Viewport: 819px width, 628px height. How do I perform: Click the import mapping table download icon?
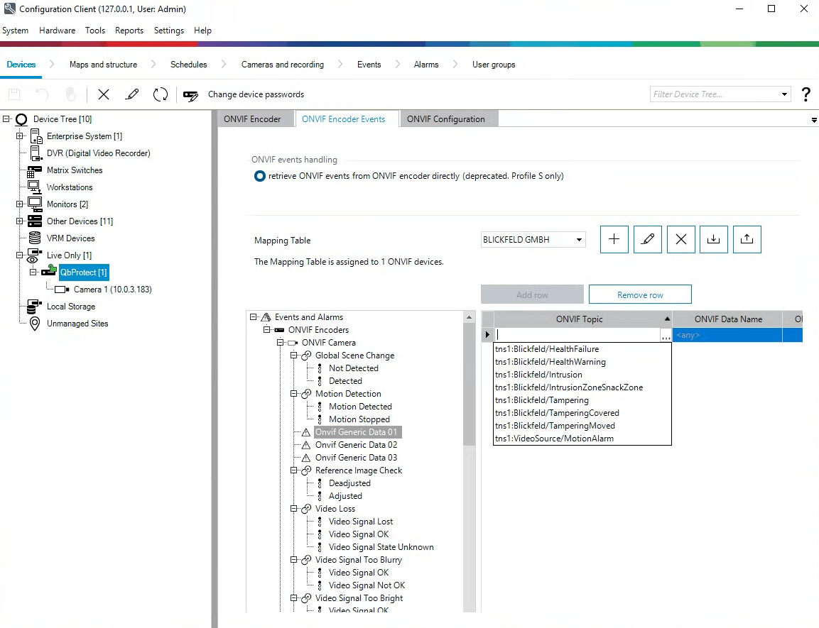714,240
